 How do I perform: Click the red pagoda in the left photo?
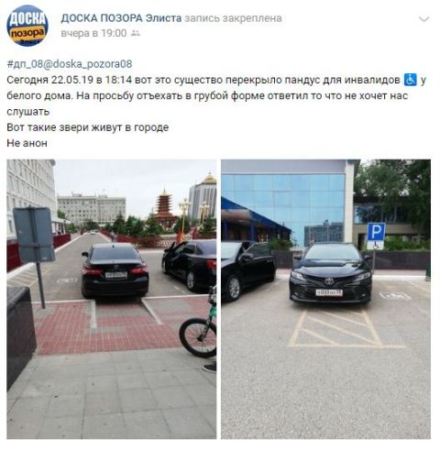click(165, 209)
